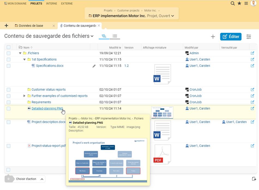Image resolution: width=259 pixels, height=190 pixels.
Task: Click export icon at bottom right
Action: [254, 179]
